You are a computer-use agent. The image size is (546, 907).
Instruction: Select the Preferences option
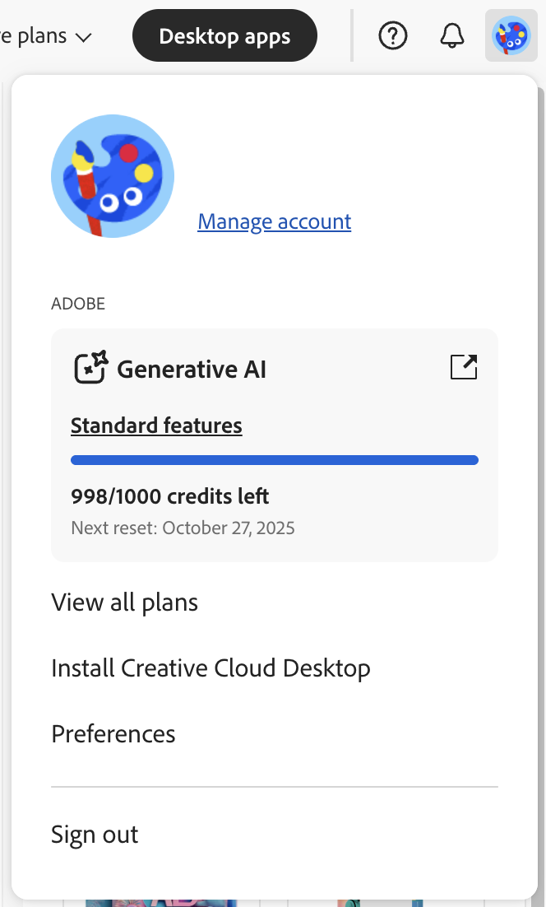pos(113,734)
